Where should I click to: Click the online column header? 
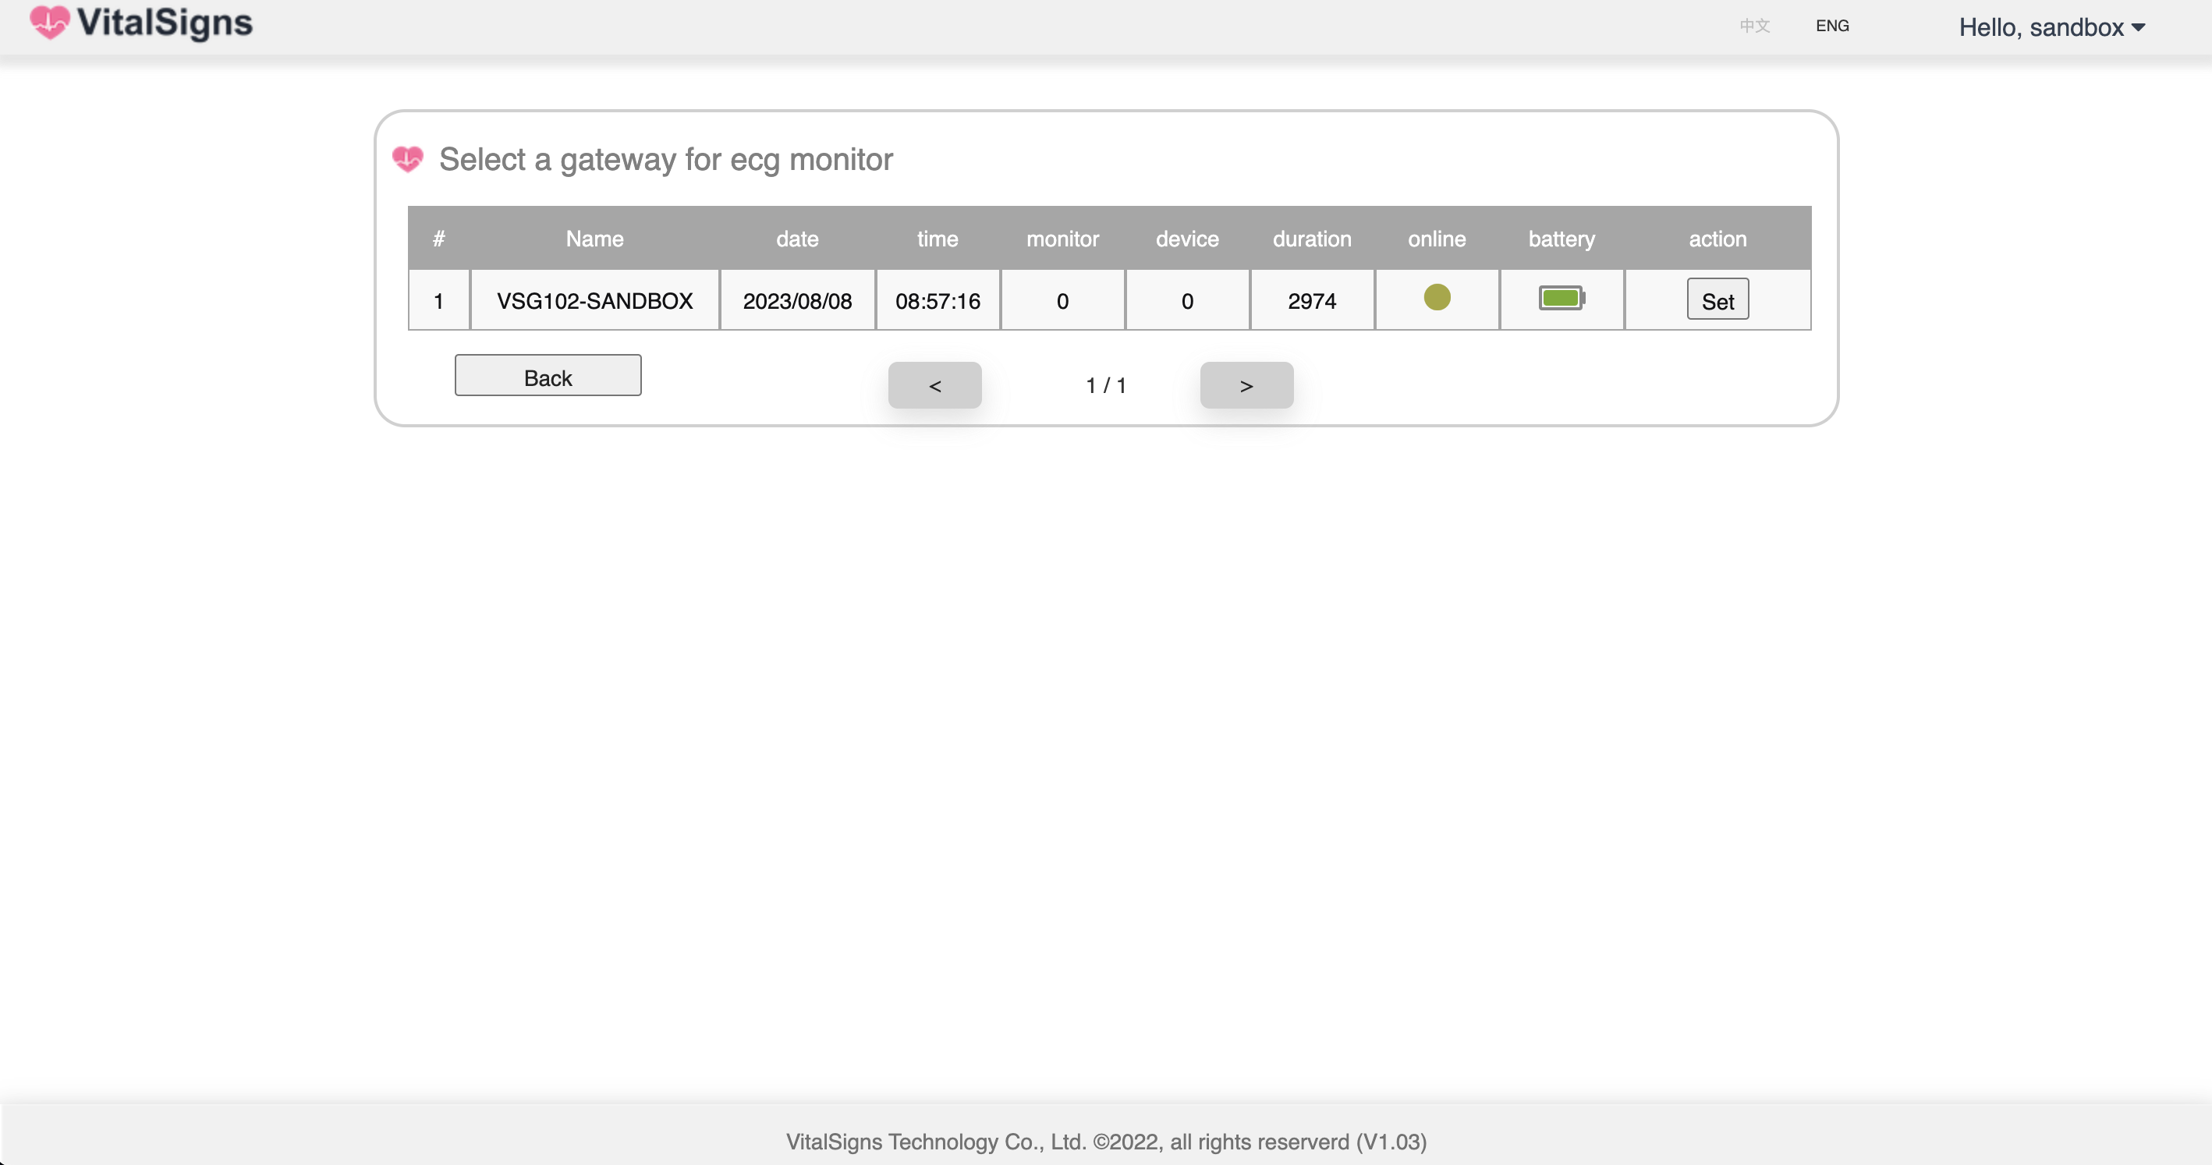click(1437, 239)
